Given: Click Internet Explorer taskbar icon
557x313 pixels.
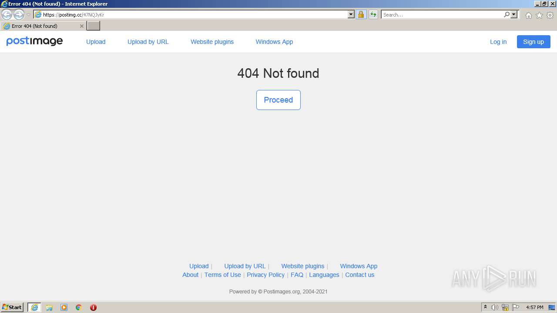Looking at the screenshot, I should point(34,307).
